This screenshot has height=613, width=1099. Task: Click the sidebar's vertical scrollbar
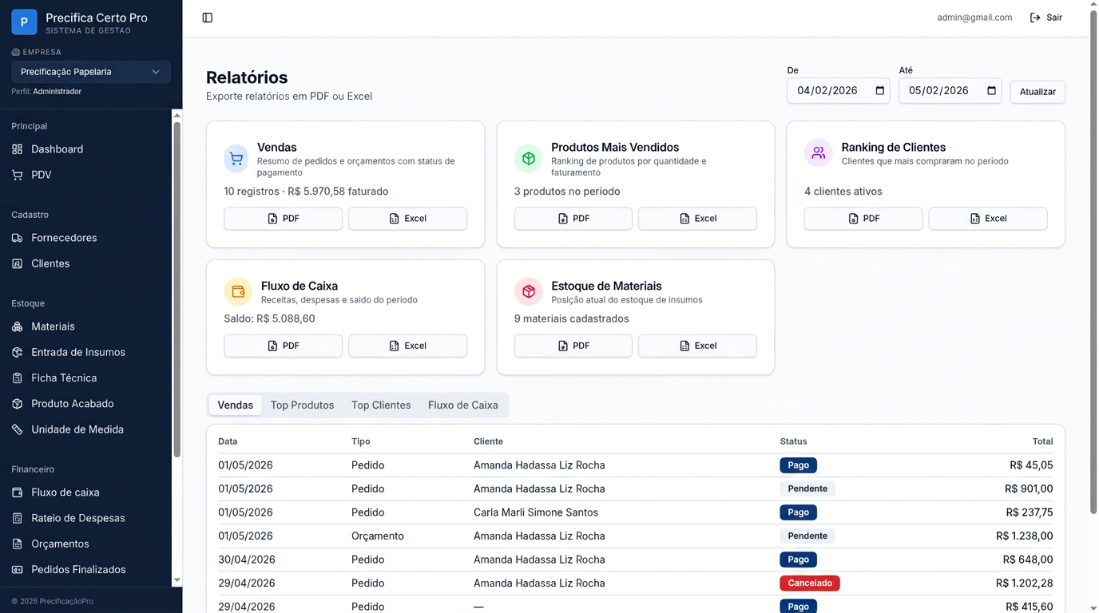coord(177,287)
